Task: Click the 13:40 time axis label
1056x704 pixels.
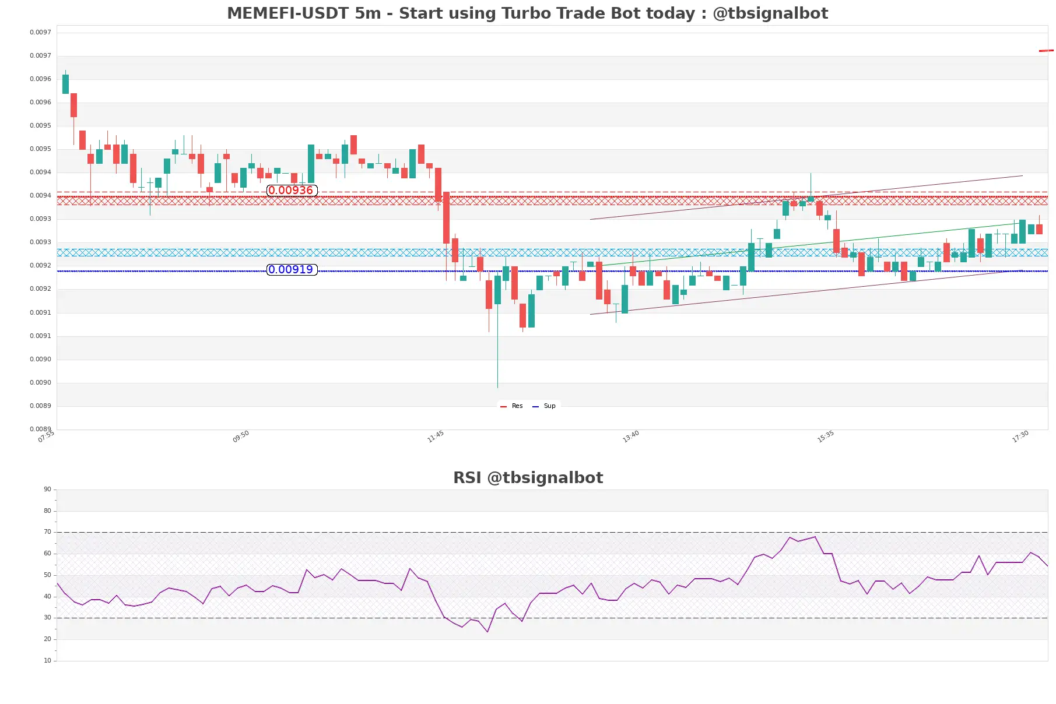Action: click(631, 437)
